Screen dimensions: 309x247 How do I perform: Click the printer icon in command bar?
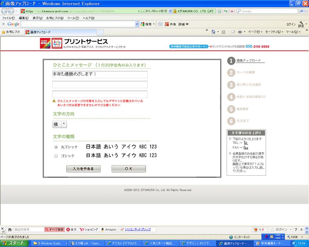240,32
